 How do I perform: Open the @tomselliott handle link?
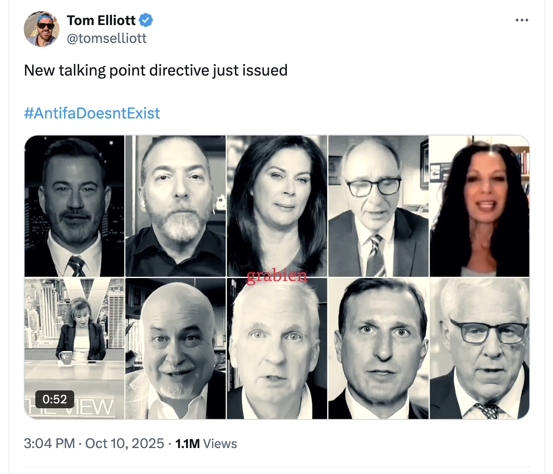[106, 38]
